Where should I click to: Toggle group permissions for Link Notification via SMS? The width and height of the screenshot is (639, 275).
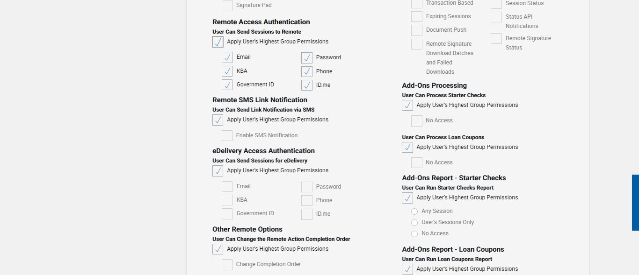(x=218, y=120)
